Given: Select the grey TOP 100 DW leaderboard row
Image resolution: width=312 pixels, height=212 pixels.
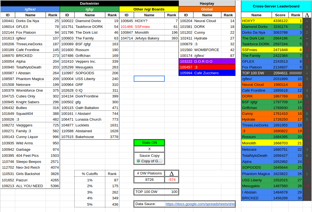Looking at the screenshot, I should (272, 73).
